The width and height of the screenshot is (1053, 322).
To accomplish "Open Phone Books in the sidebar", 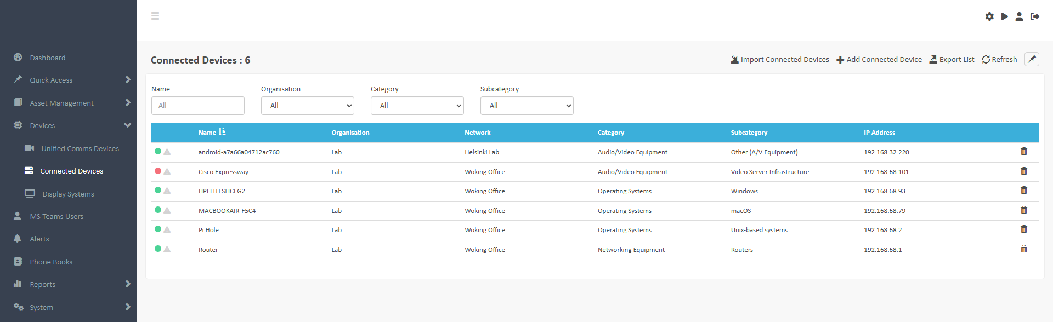I will [51, 262].
